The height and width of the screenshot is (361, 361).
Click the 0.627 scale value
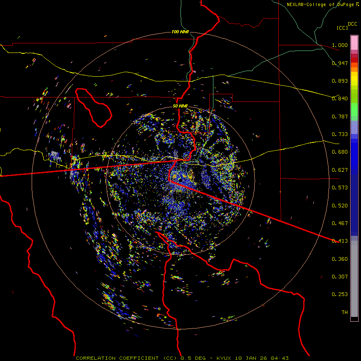pos(340,170)
